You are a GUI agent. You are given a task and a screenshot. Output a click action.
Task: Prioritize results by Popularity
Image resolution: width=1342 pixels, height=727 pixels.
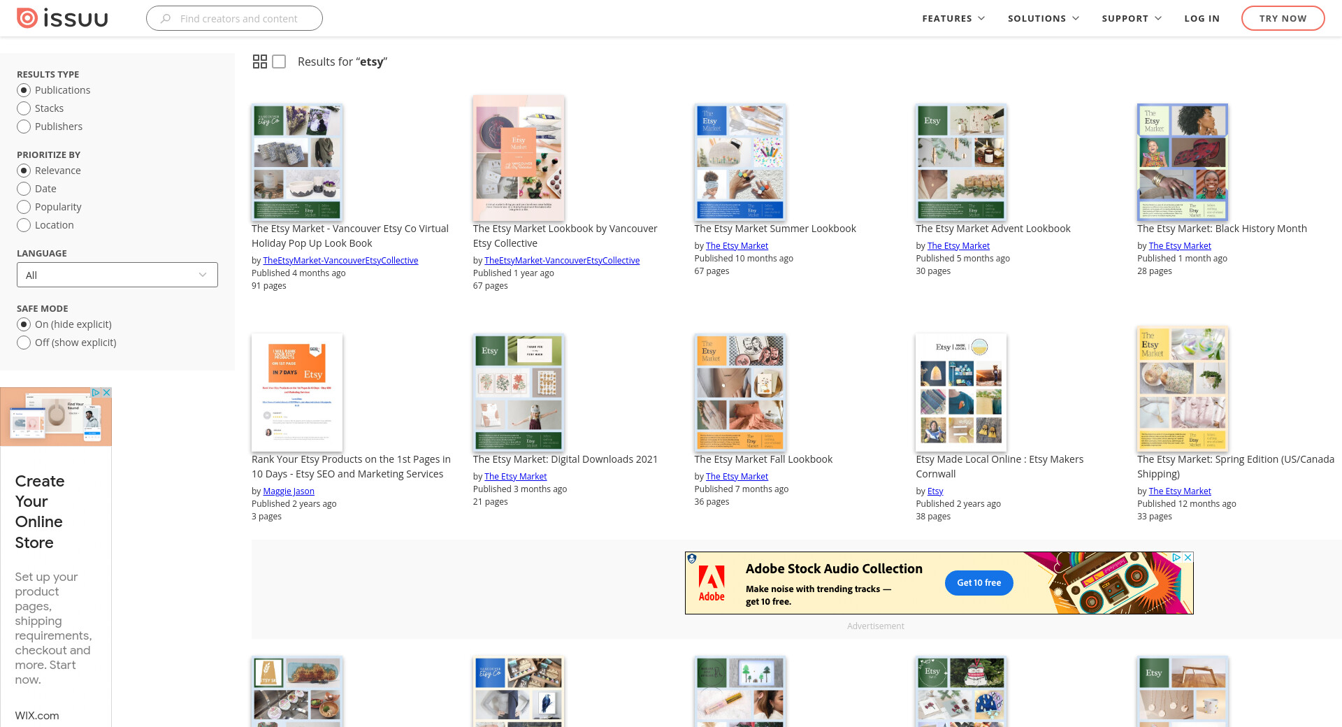[24, 207]
